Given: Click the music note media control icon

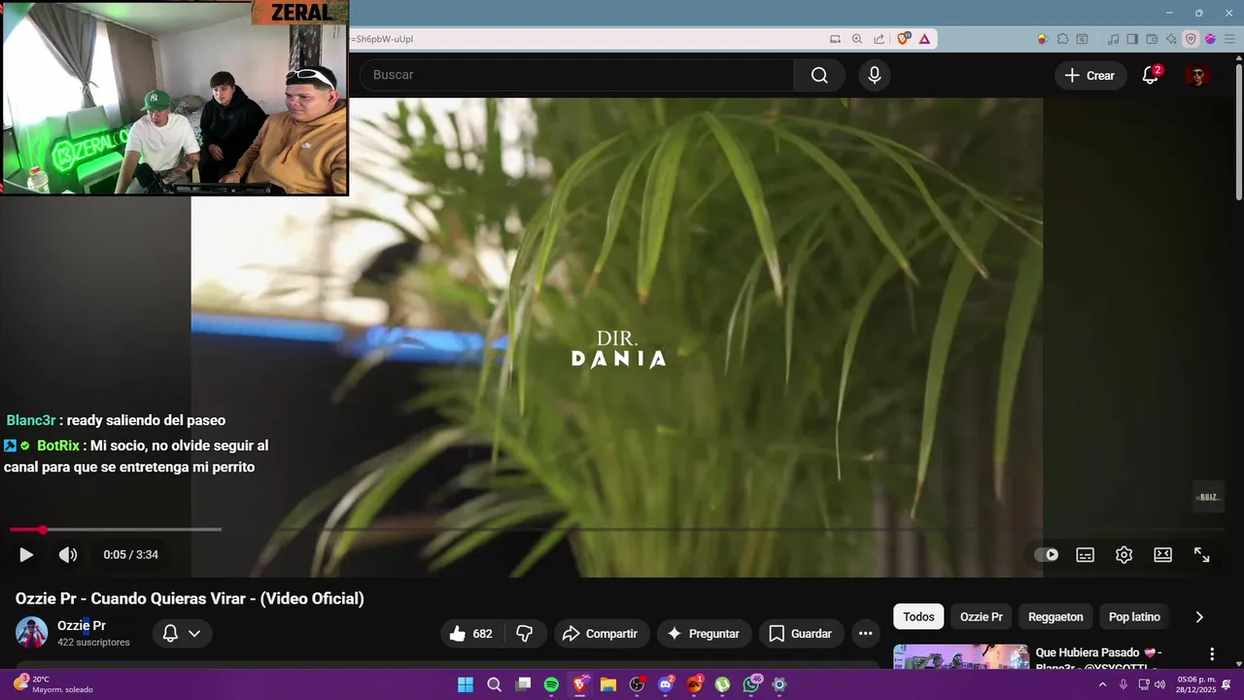Looking at the screenshot, I should pyautogui.click(x=1114, y=39).
